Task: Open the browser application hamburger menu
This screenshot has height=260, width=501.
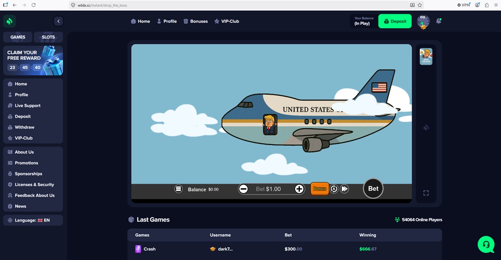Action: [x=496, y=5]
